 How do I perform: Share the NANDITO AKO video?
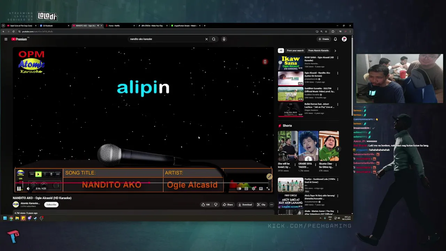point(228,205)
